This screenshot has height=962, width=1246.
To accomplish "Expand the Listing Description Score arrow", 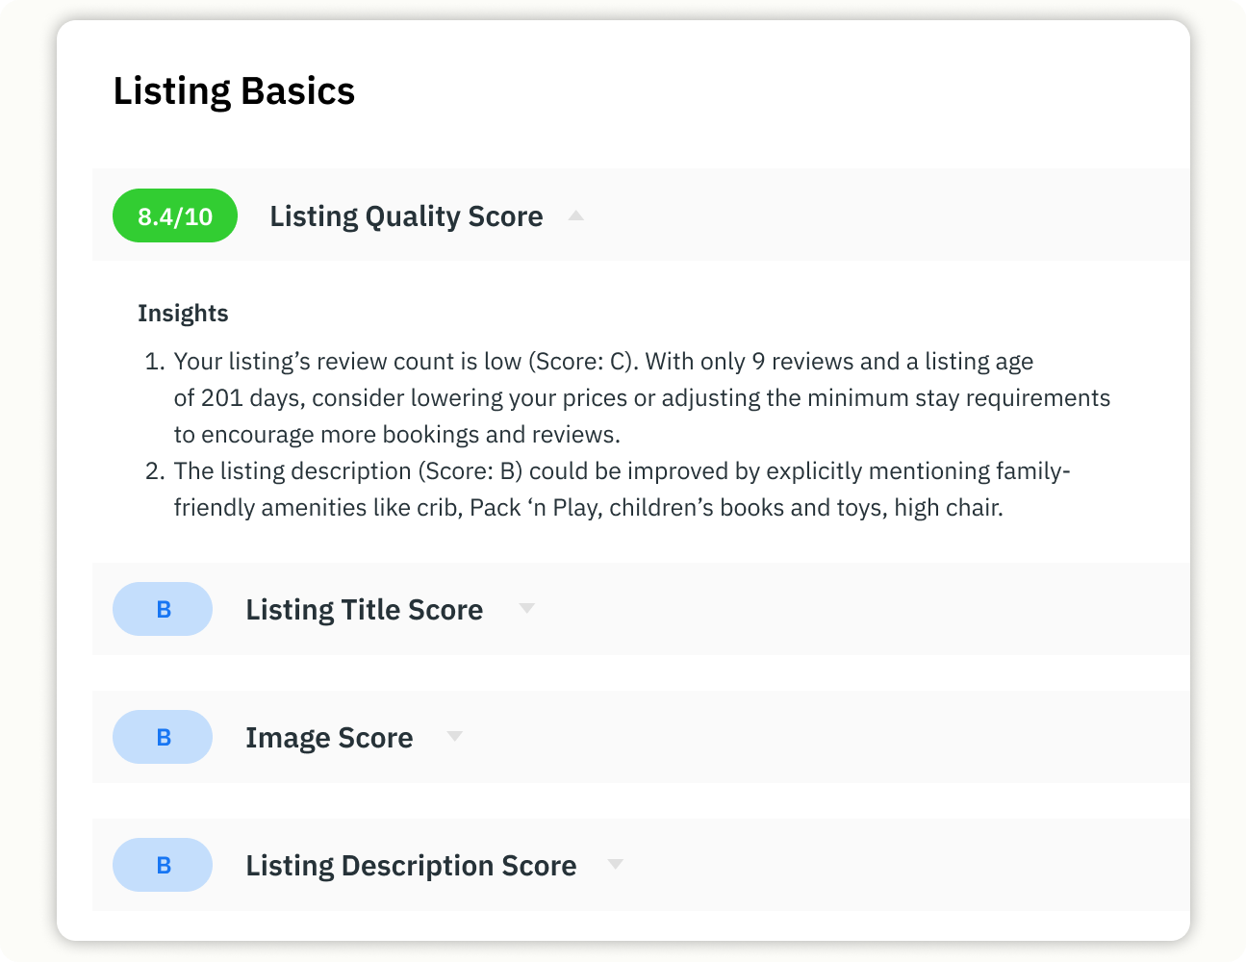I will pos(616,864).
